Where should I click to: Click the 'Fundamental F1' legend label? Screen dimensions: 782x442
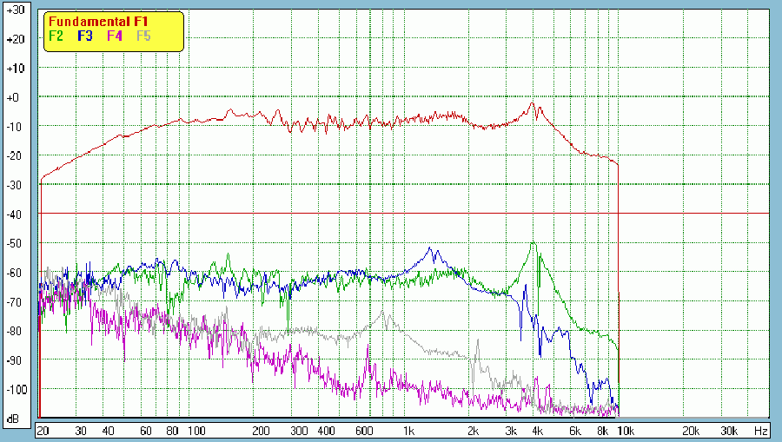[98, 22]
